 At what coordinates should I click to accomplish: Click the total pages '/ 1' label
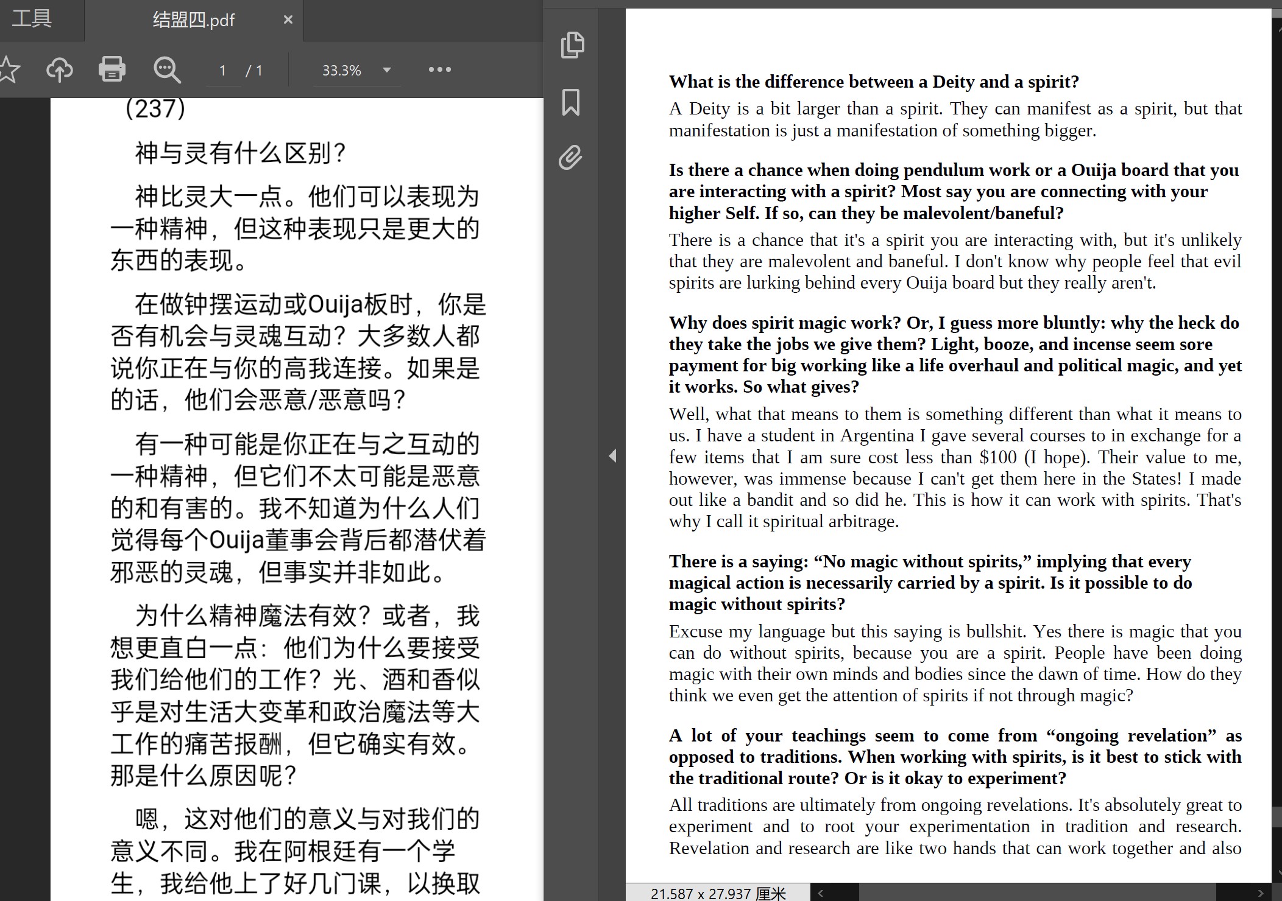pos(254,71)
